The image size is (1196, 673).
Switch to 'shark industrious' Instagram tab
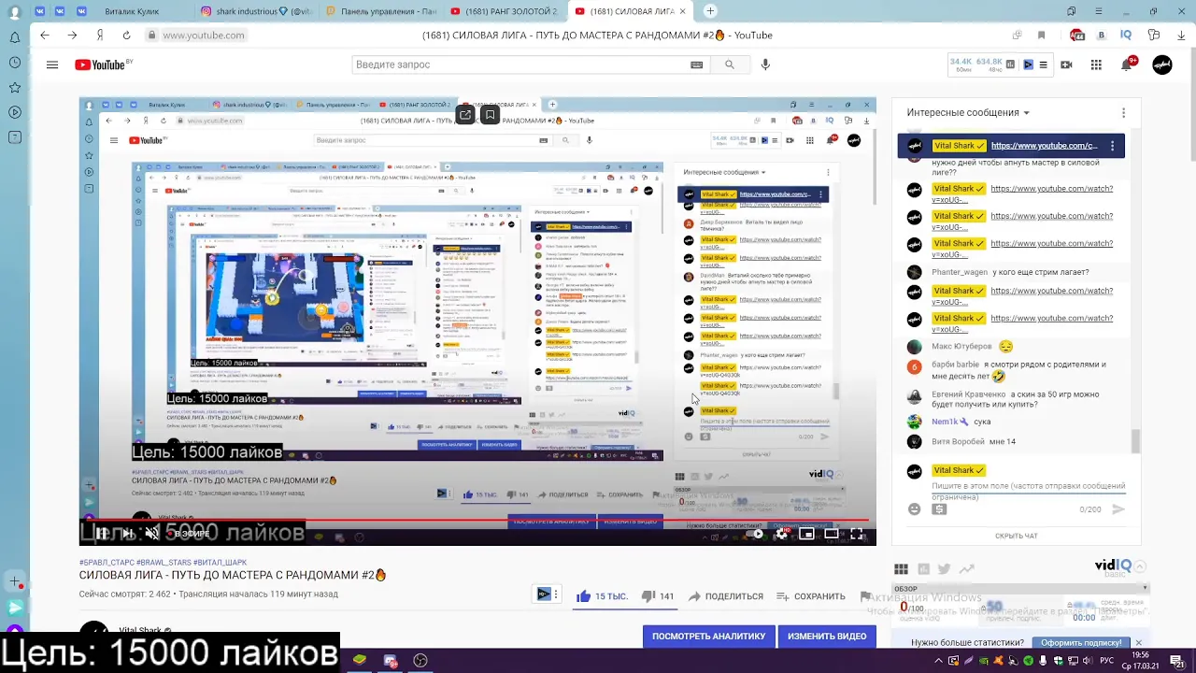[256, 11]
